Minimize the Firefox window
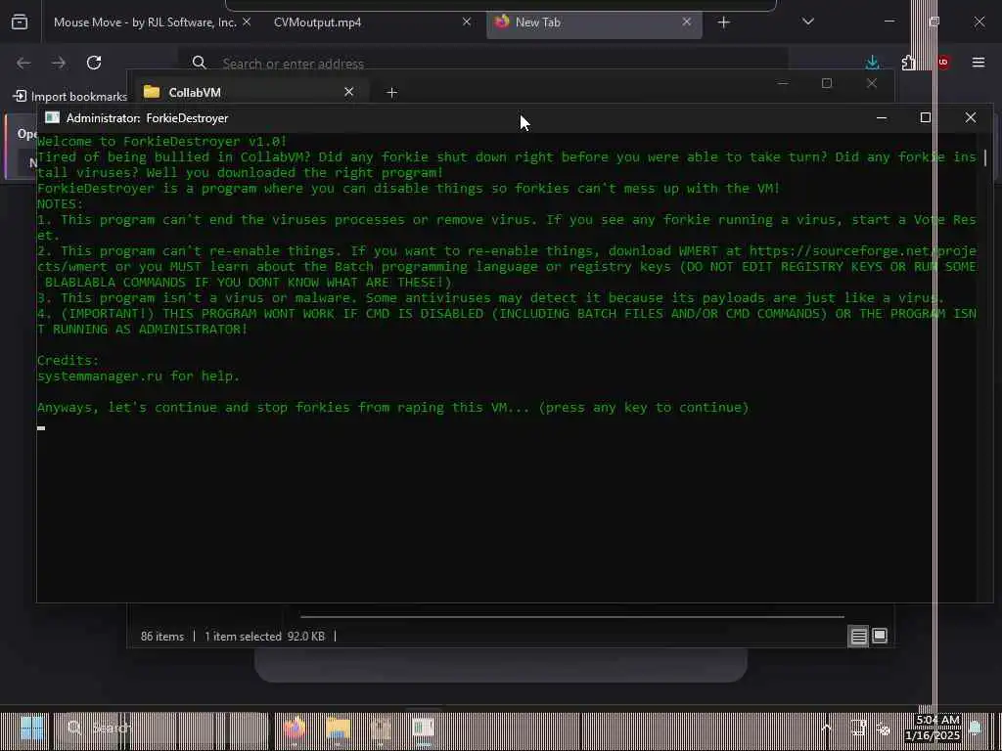1002x751 pixels. coord(889,22)
